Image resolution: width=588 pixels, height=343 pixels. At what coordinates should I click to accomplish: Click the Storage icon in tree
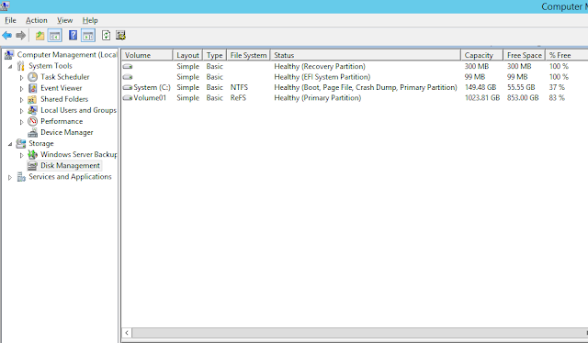(x=21, y=143)
